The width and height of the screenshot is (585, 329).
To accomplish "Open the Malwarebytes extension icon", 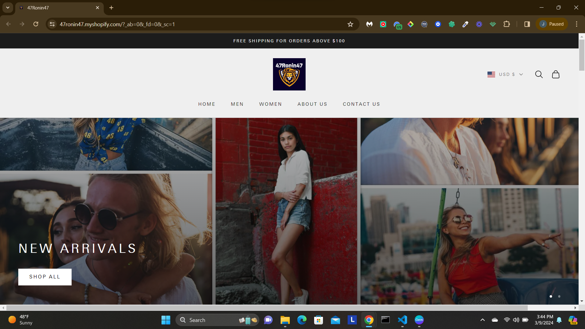I will click(x=370, y=24).
